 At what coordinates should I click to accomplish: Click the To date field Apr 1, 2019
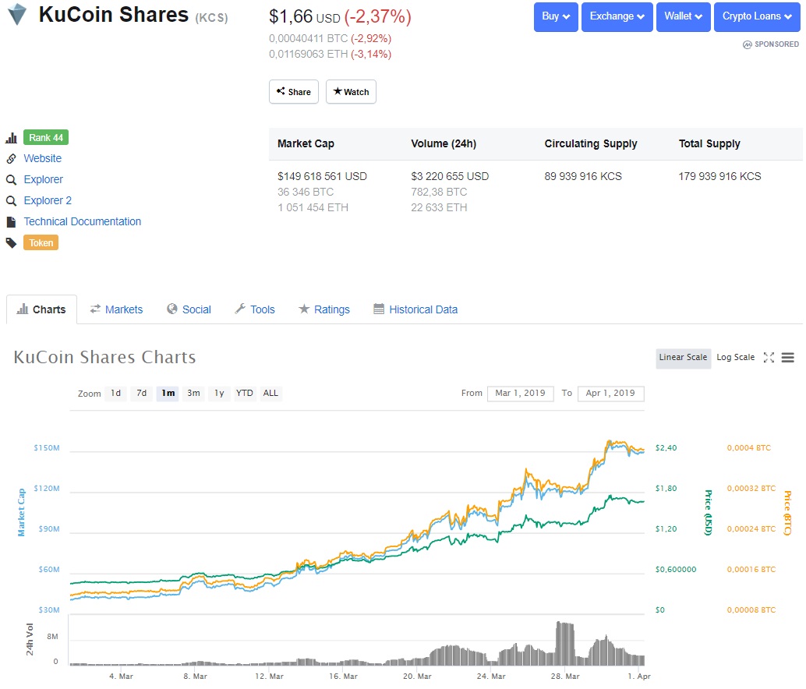(x=610, y=394)
